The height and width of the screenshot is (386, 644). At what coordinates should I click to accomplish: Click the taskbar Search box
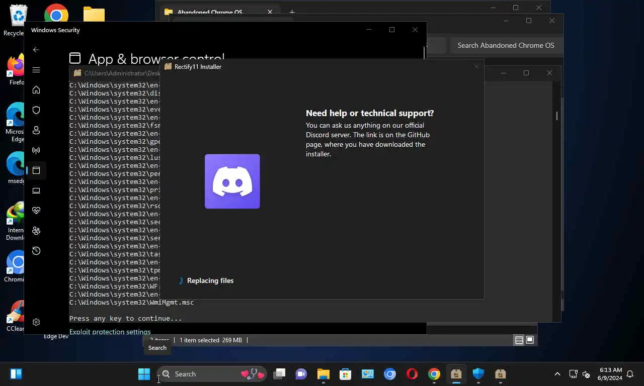click(211, 374)
